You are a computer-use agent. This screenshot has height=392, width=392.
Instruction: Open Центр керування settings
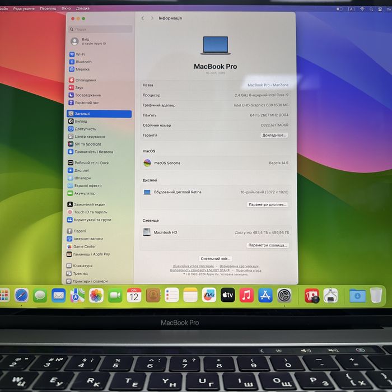tap(86, 137)
